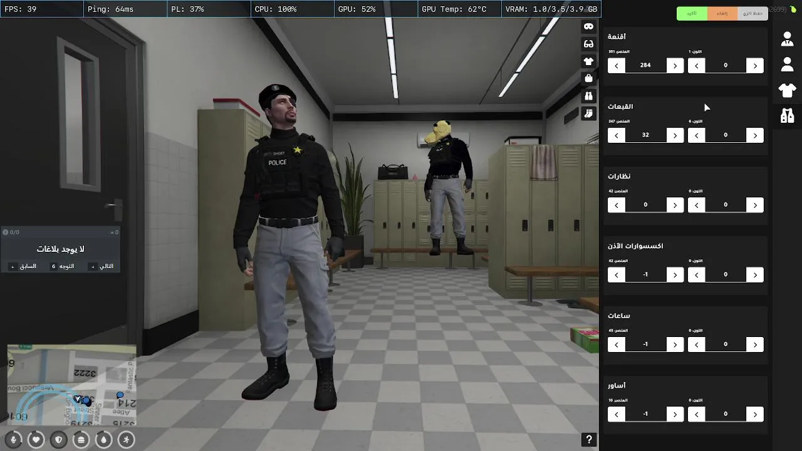Screen dimensions: 802x451
Task: Increase أساور color value
Action: [755, 414]
